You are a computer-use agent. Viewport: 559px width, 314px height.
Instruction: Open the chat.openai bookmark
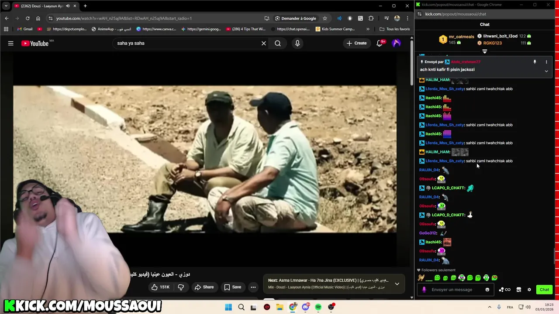pos(290,29)
